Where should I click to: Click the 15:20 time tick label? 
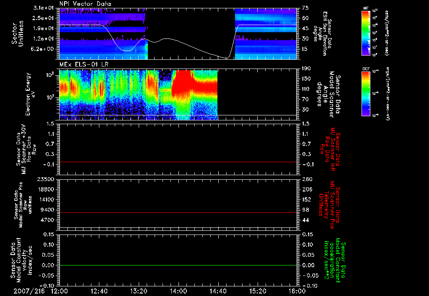coord(258,291)
